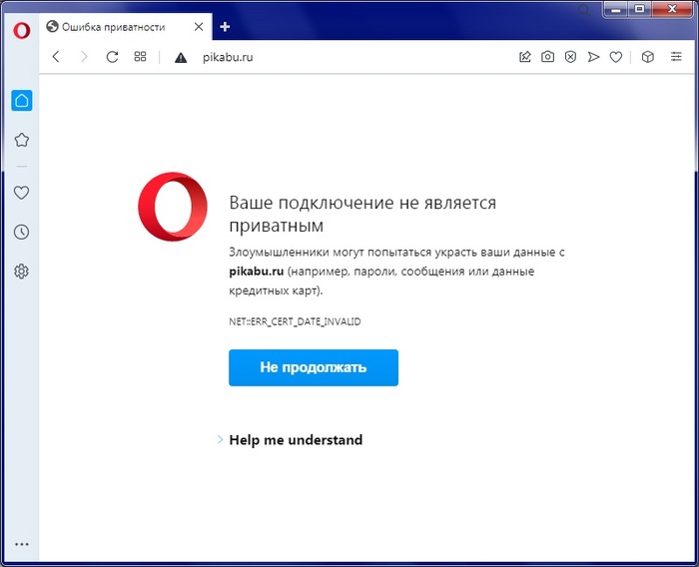Screen dimensions: 699x567
Task: View the security warning triangle info
Action: (x=181, y=57)
